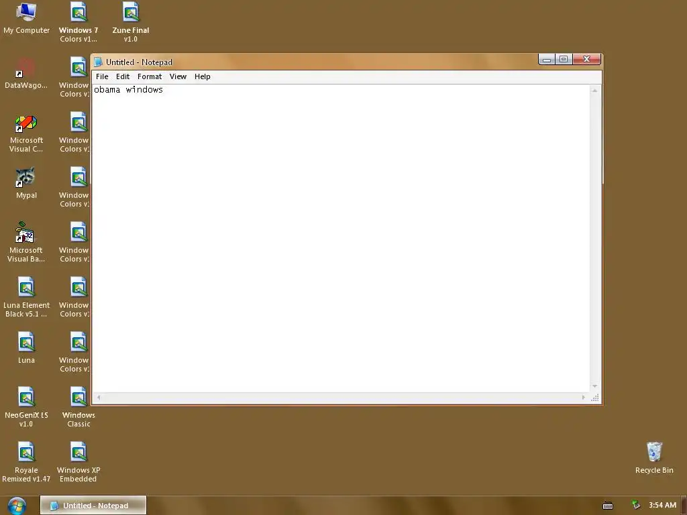Select the My Computer desktop icon
687x515 pixels.
click(26, 18)
